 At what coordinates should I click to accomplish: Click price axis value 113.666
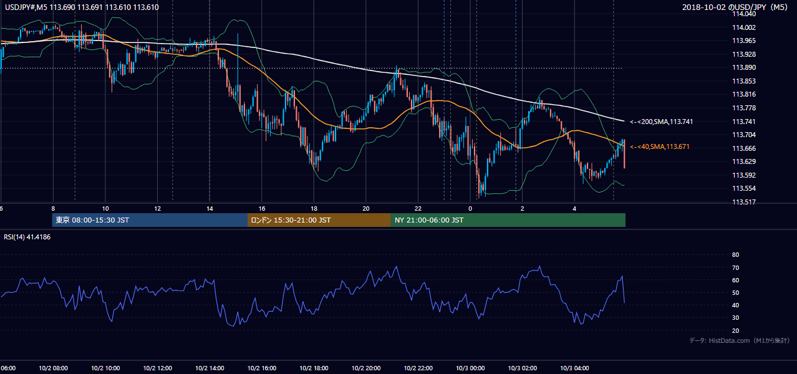pyautogui.click(x=743, y=148)
